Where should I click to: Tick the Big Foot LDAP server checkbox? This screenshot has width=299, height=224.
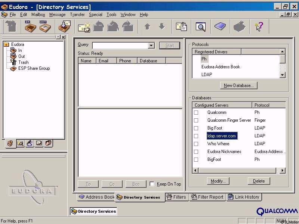click(x=196, y=128)
